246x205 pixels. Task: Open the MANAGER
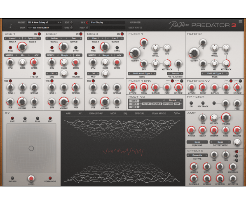(x=135, y=22)
